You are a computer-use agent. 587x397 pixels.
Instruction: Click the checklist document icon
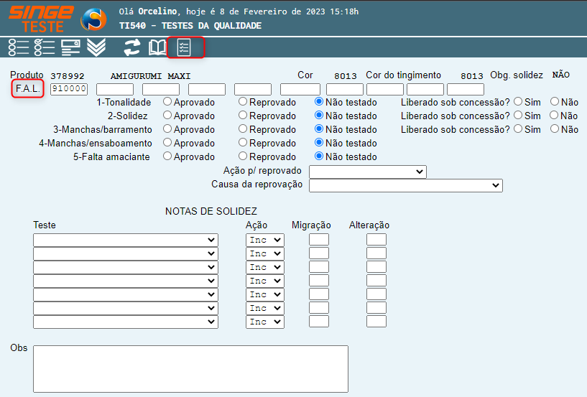[x=185, y=48]
